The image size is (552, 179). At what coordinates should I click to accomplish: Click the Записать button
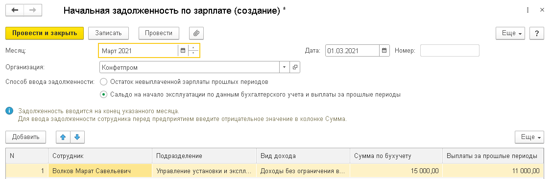108,33
